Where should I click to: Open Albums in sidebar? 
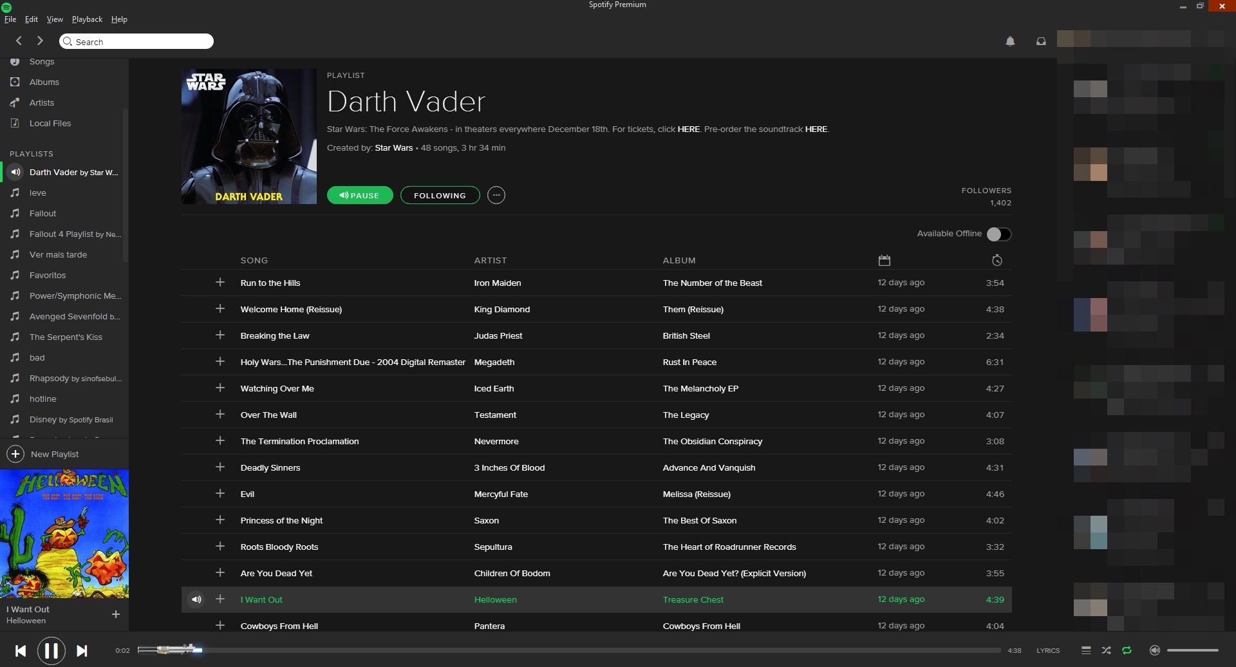tap(44, 82)
